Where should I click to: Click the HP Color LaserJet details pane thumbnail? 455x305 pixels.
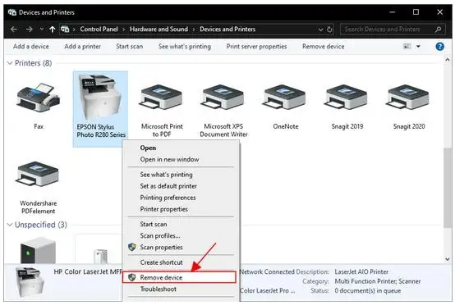pyautogui.click(x=30, y=282)
